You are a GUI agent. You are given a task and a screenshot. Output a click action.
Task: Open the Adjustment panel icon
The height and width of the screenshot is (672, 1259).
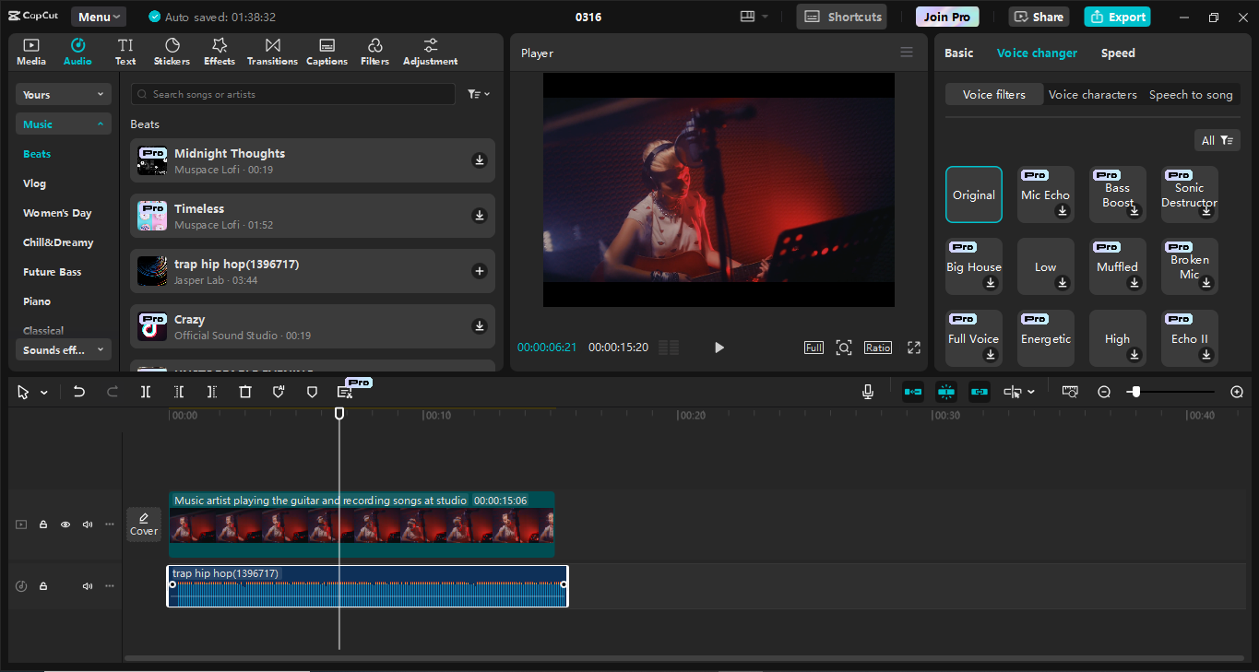430,51
